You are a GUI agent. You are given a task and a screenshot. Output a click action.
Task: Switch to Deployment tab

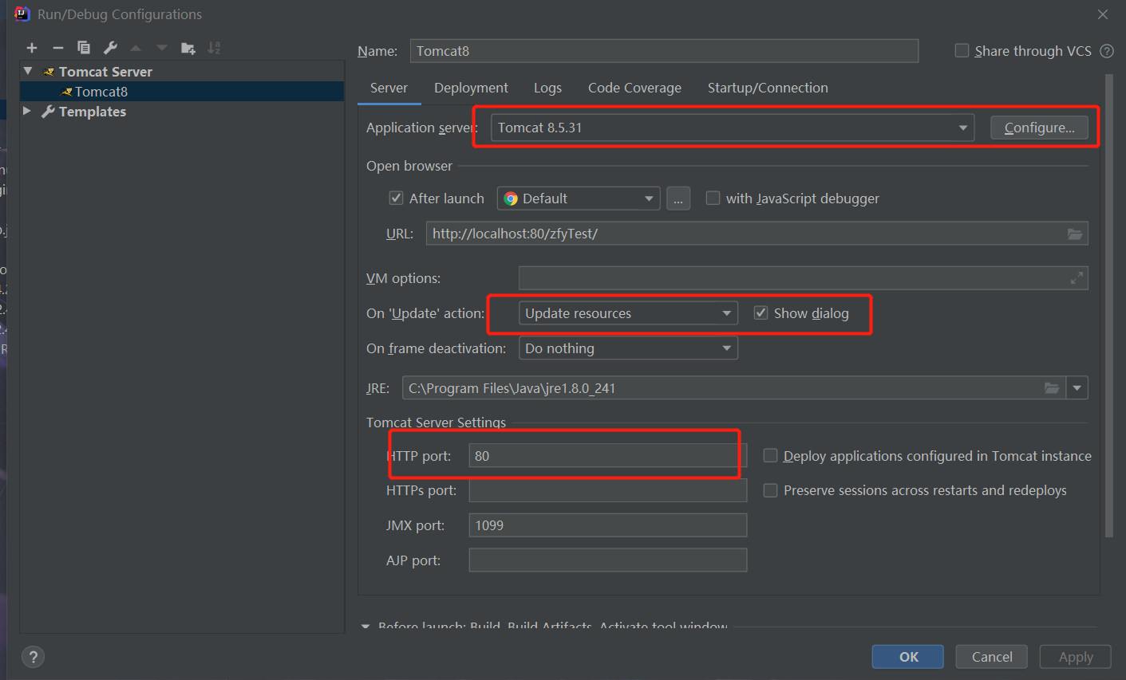[471, 88]
